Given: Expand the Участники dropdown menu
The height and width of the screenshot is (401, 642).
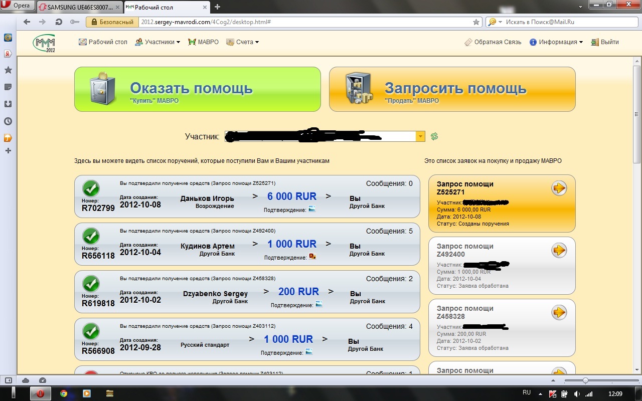Looking at the screenshot, I should (157, 42).
